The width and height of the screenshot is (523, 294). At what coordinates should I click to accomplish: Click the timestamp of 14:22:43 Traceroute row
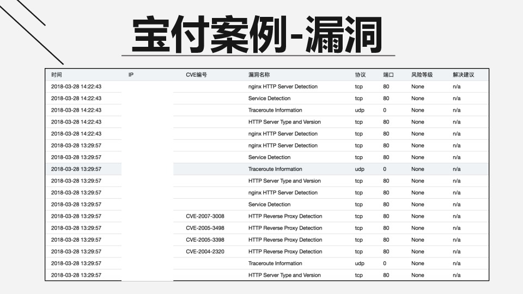[76, 110]
